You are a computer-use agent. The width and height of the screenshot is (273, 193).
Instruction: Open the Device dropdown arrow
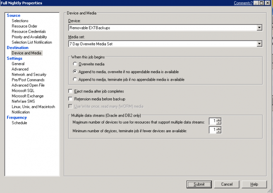(x=259, y=28)
